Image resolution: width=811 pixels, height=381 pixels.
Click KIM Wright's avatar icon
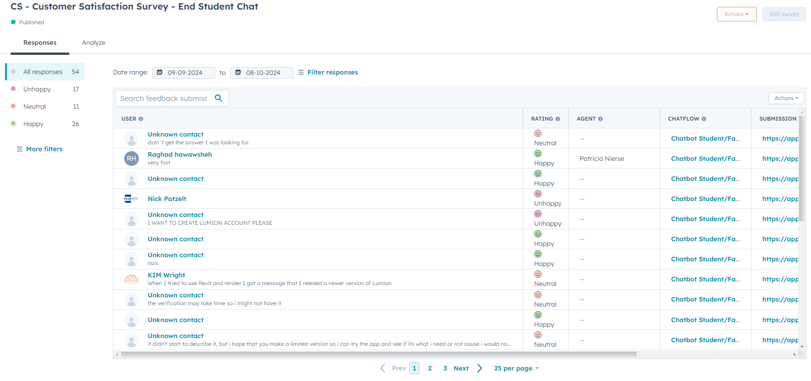coord(132,279)
